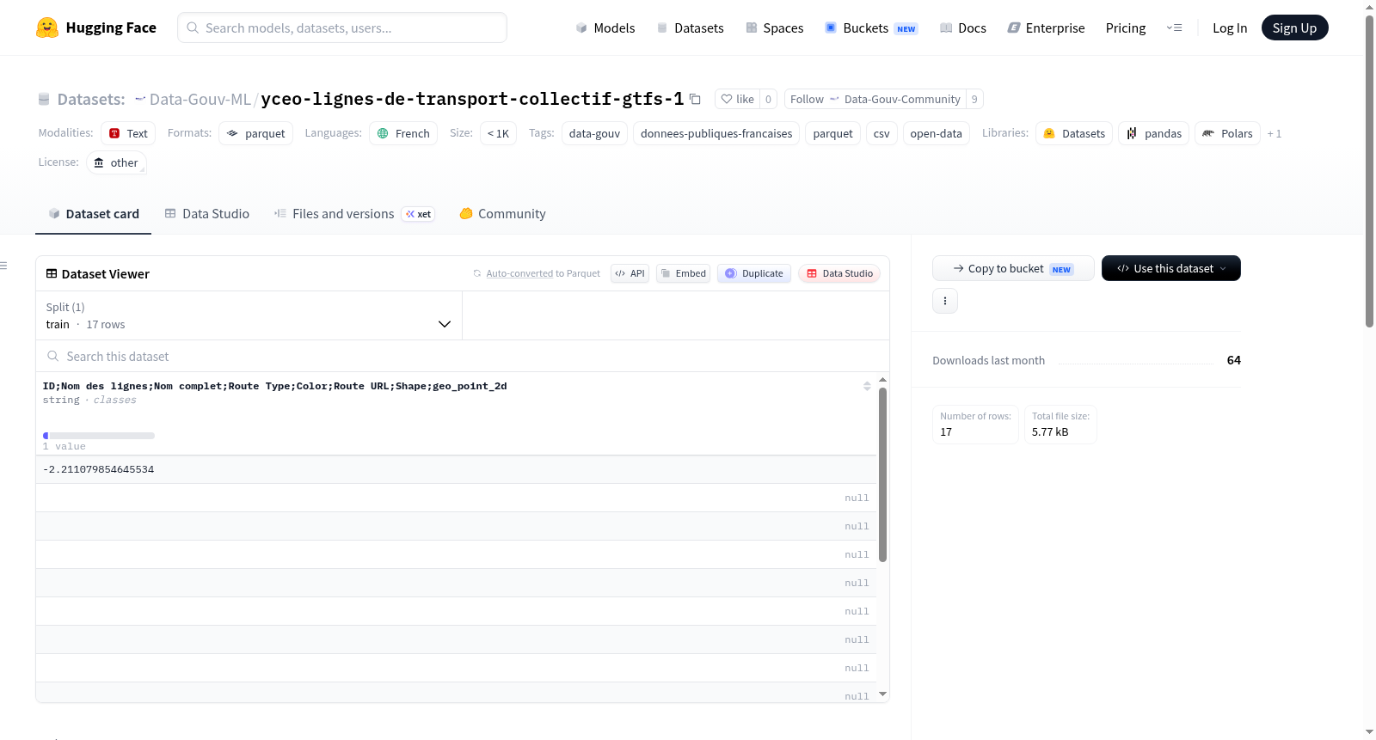Go to Spaces in the top navigation
1376x740 pixels.
click(x=774, y=28)
